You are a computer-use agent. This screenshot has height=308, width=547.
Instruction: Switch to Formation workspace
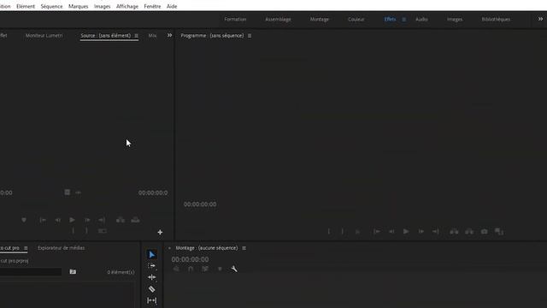coord(235,19)
